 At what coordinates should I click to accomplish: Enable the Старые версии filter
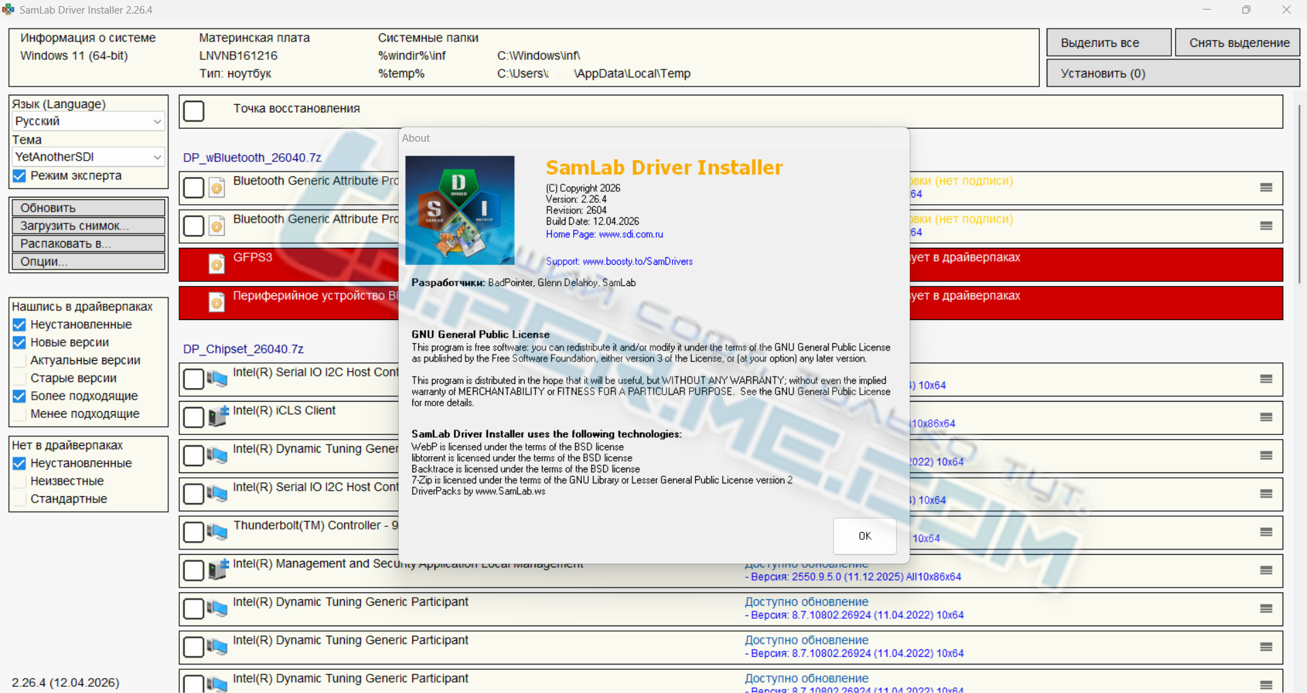[19, 378]
